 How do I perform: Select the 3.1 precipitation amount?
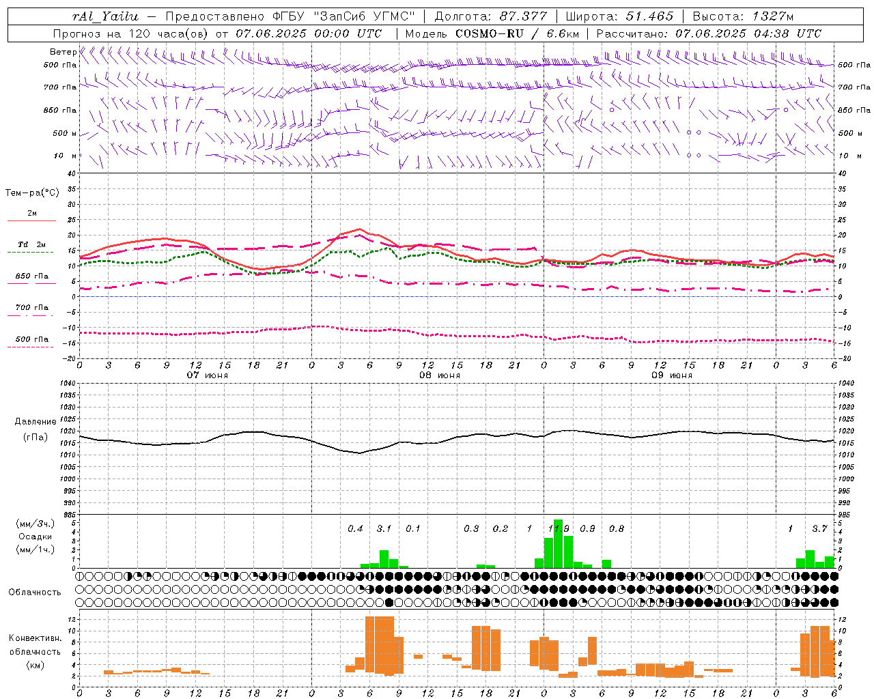tap(384, 529)
